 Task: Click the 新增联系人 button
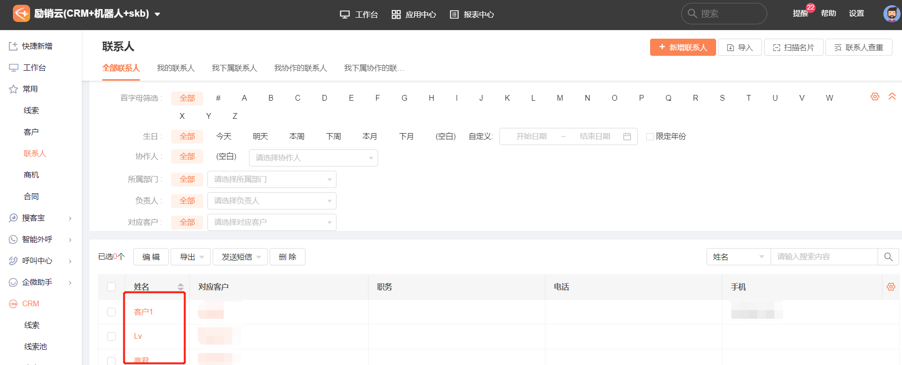683,47
